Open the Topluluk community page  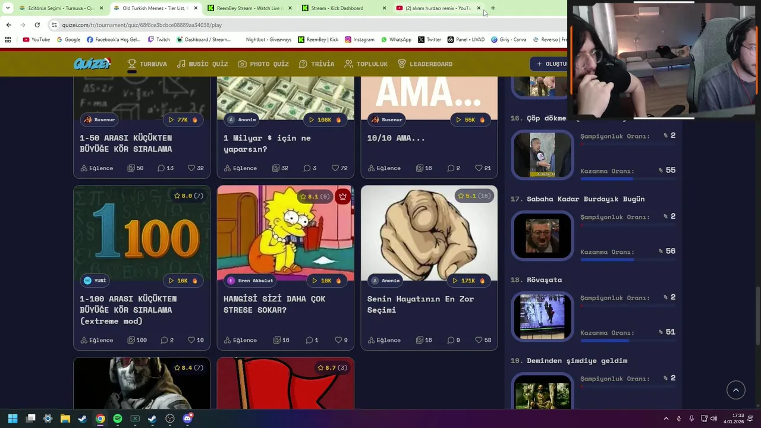(366, 64)
